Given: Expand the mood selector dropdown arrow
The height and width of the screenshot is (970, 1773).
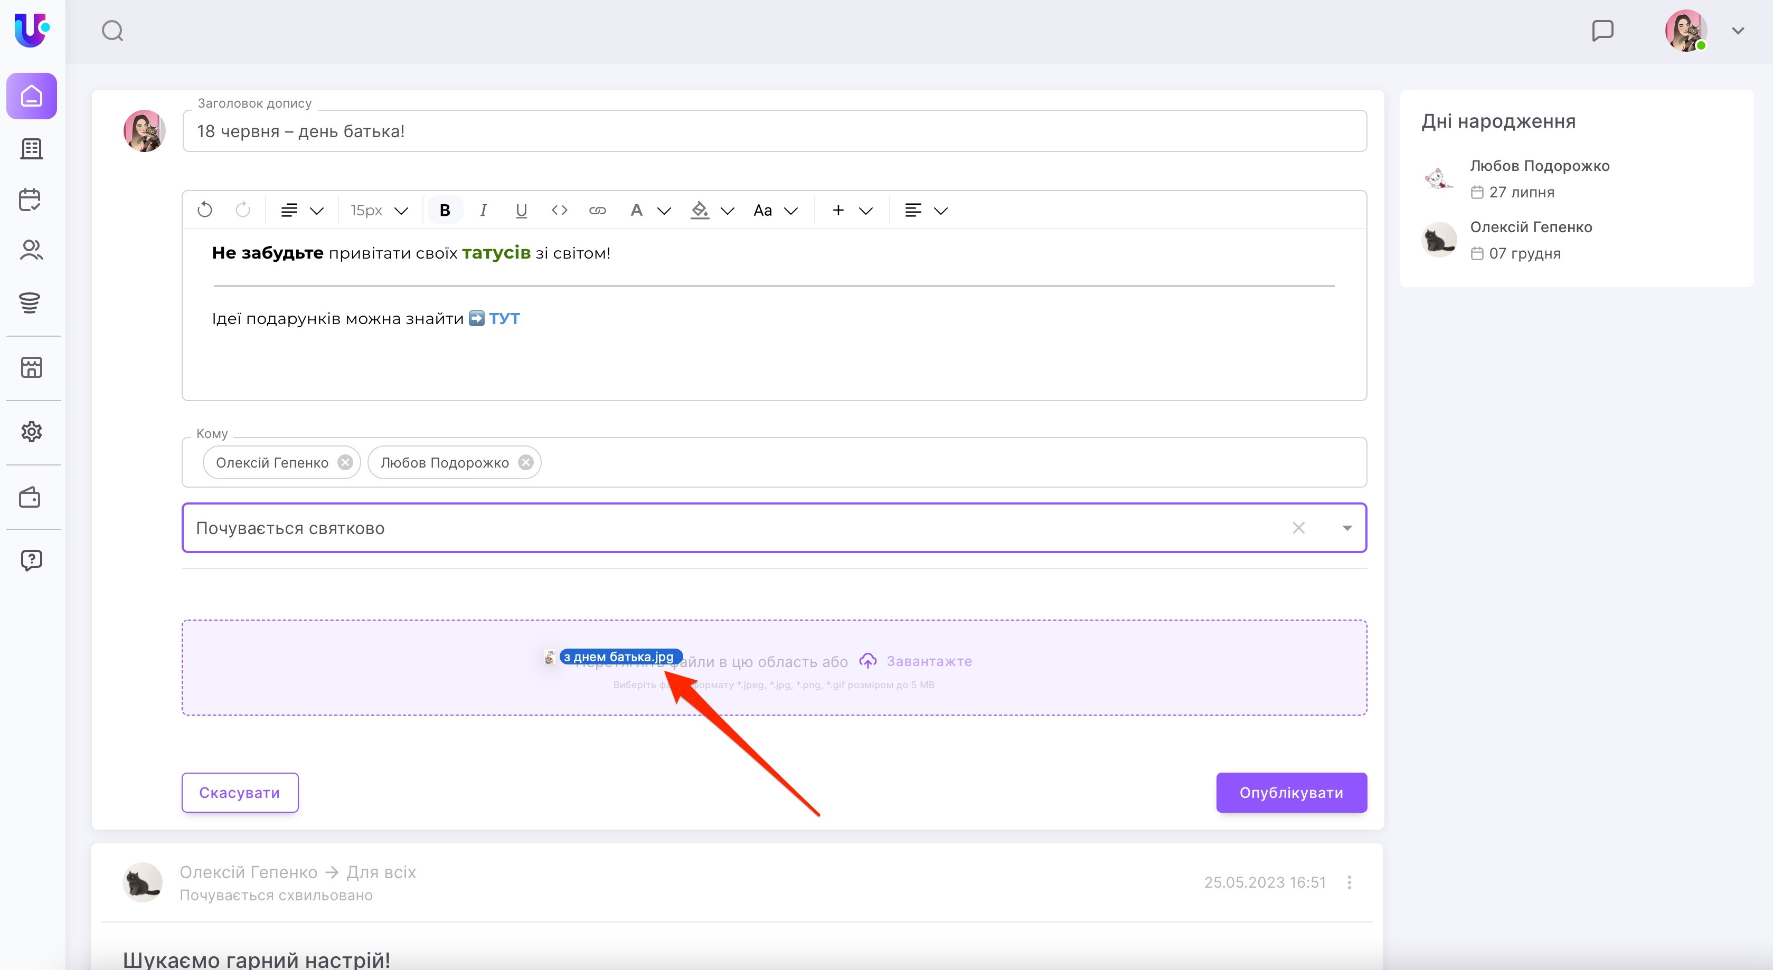Looking at the screenshot, I should [1347, 528].
